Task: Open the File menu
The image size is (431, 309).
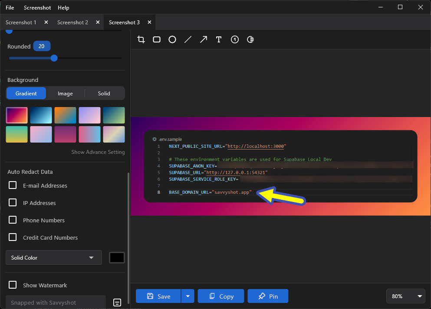Action: pyautogui.click(x=10, y=7)
